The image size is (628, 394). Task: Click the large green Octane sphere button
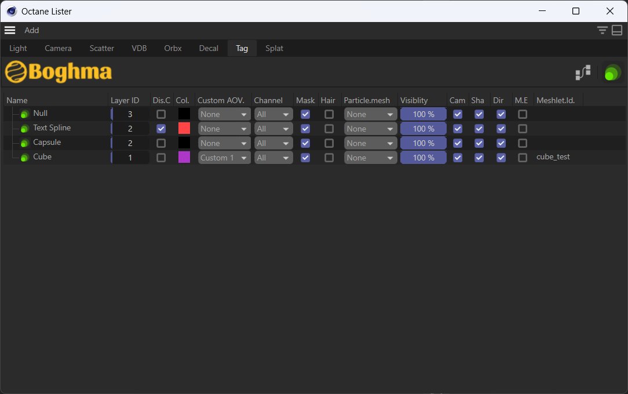[x=612, y=73]
